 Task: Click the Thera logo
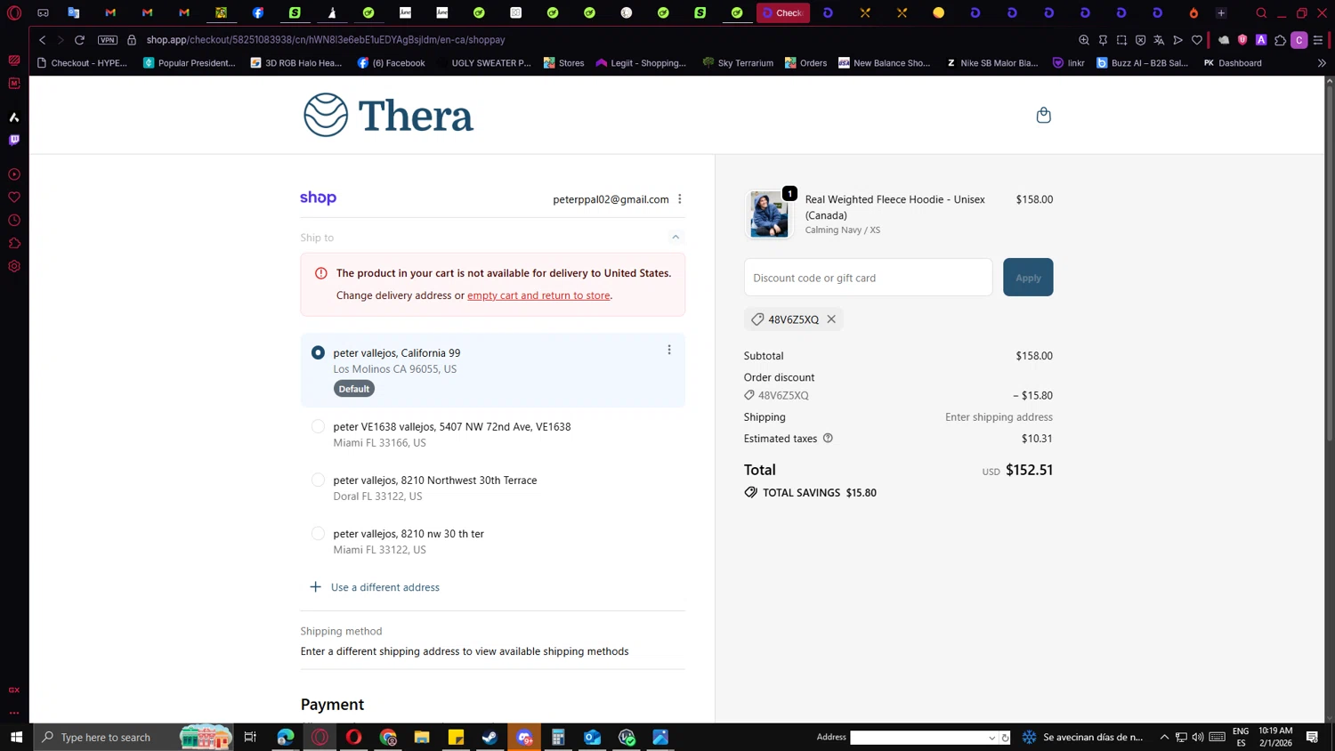point(388,115)
